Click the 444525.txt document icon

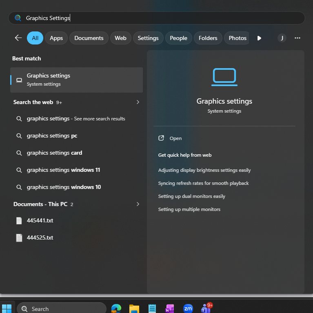(x=19, y=238)
